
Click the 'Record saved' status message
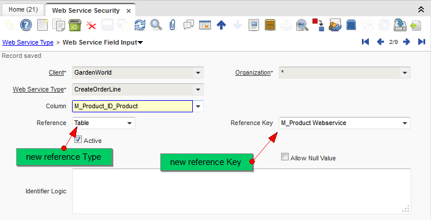pos(21,56)
